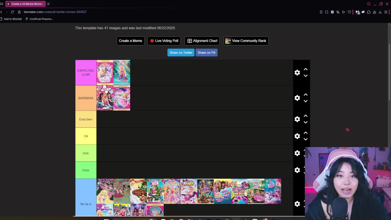The width and height of the screenshot is (391, 220).
Task: Open settings gear for Meh tier
Action: (x=297, y=153)
